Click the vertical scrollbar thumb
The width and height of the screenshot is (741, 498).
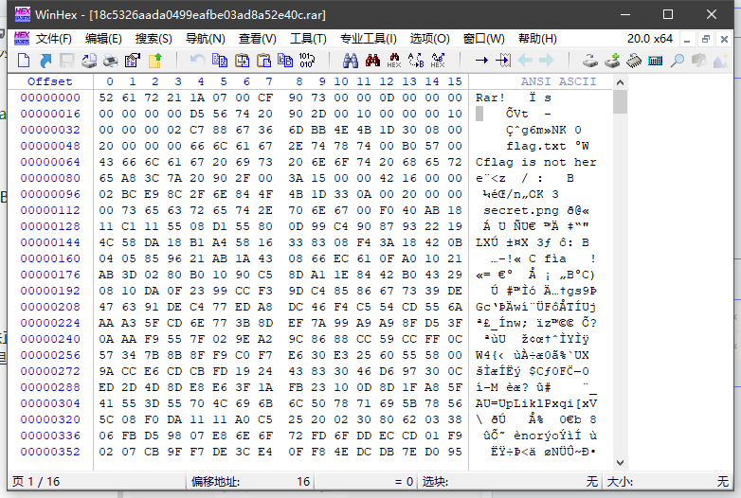[620, 102]
